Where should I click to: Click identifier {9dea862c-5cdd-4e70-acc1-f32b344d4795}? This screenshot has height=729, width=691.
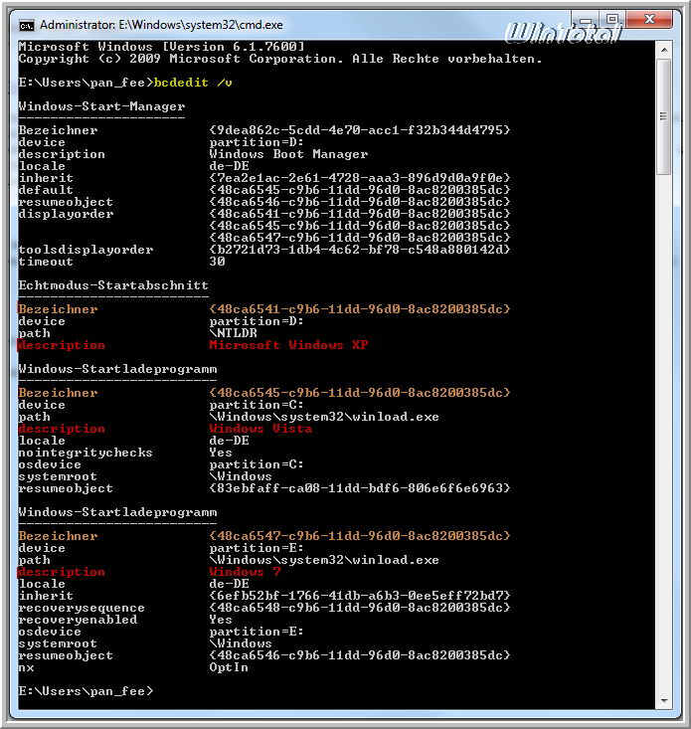pos(360,130)
